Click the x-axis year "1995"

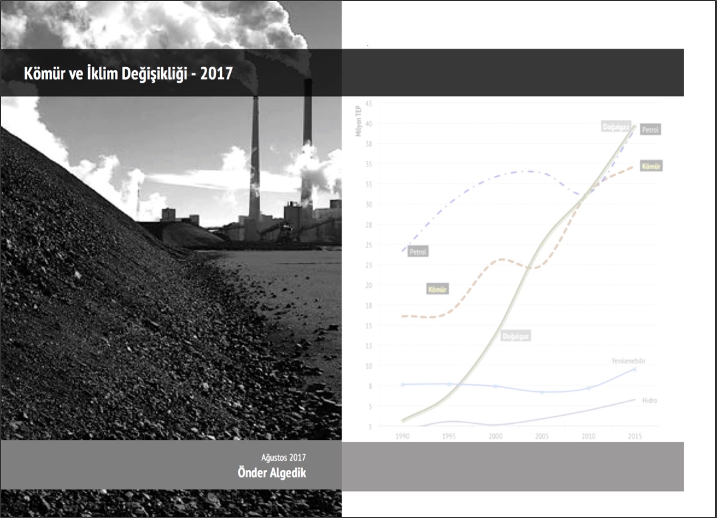click(x=449, y=436)
